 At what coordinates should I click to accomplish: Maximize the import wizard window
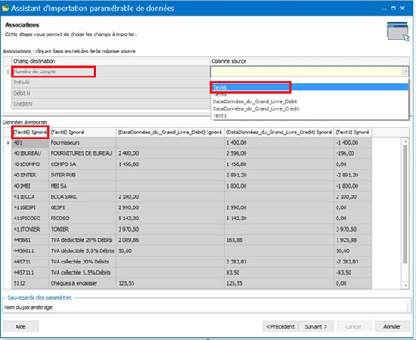[394, 9]
